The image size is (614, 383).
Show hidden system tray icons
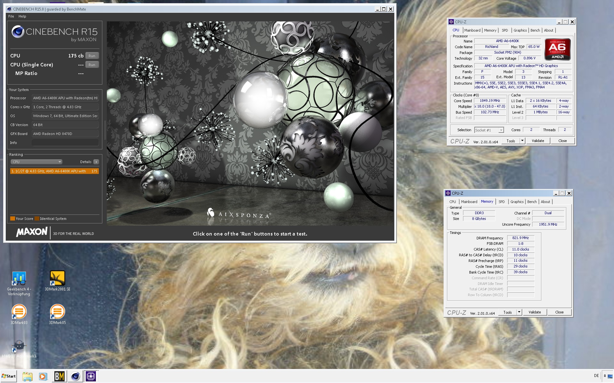[x=605, y=376]
